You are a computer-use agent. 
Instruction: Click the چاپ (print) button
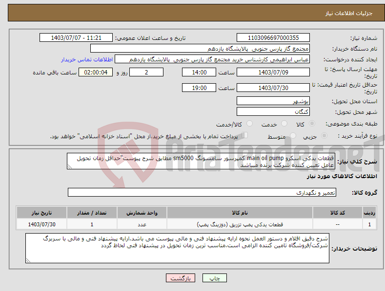pos(214,278)
